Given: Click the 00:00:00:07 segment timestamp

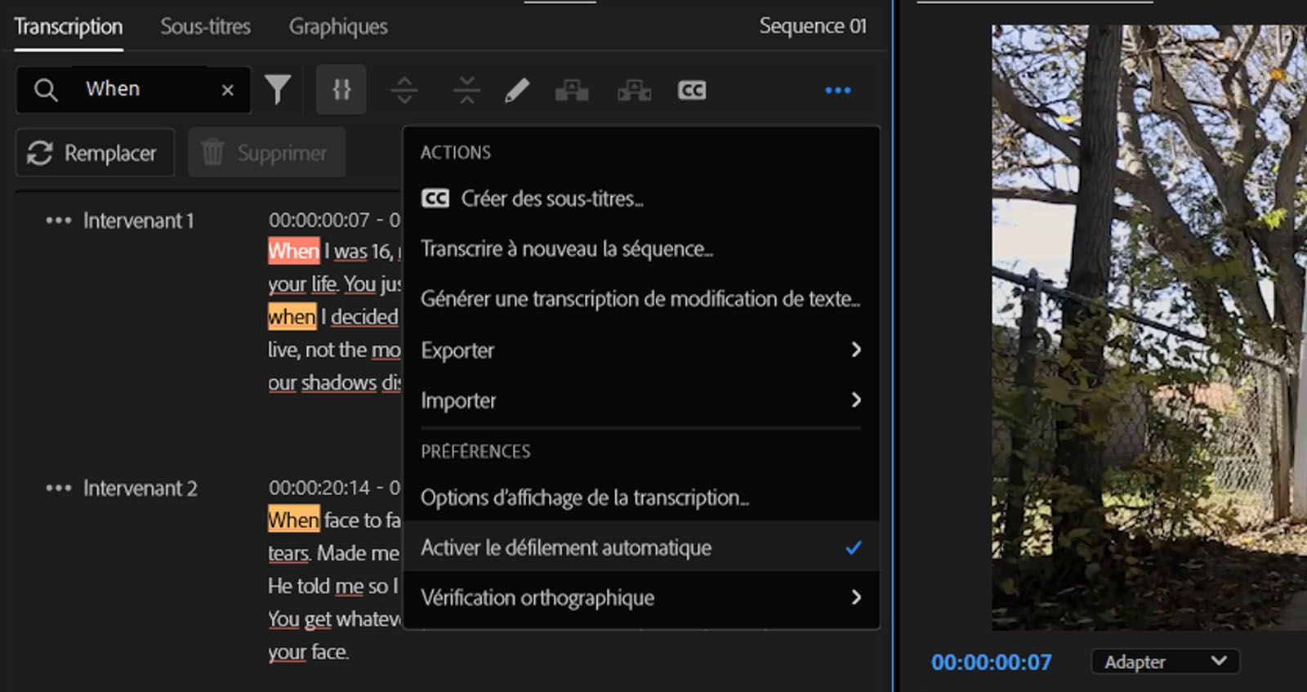Looking at the screenshot, I should pos(319,220).
